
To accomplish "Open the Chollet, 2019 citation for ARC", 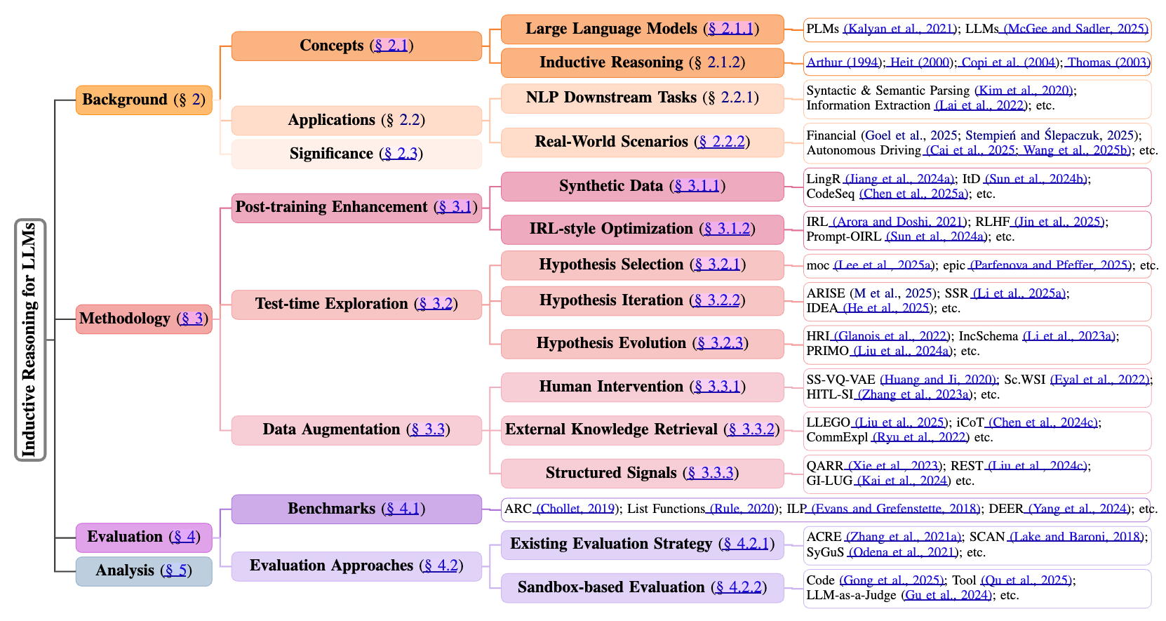I will click(575, 509).
